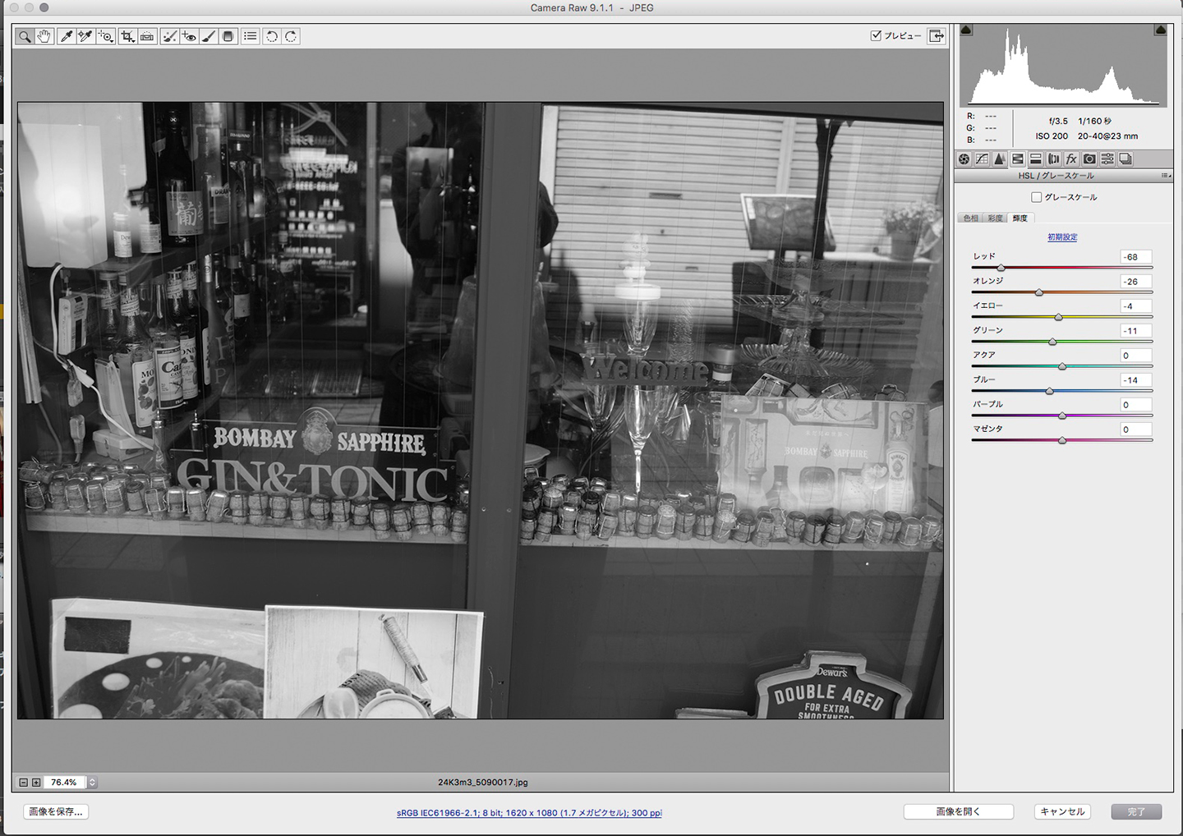Select the Red Eye Removal tool
This screenshot has height=836, width=1183.
pyautogui.click(x=189, y=36)
